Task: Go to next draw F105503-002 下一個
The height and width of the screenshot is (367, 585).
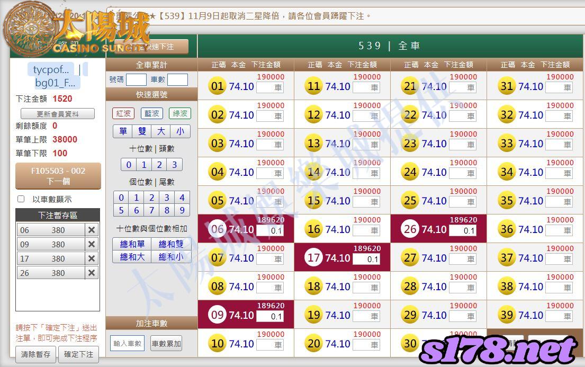Action: coord(58,176)
